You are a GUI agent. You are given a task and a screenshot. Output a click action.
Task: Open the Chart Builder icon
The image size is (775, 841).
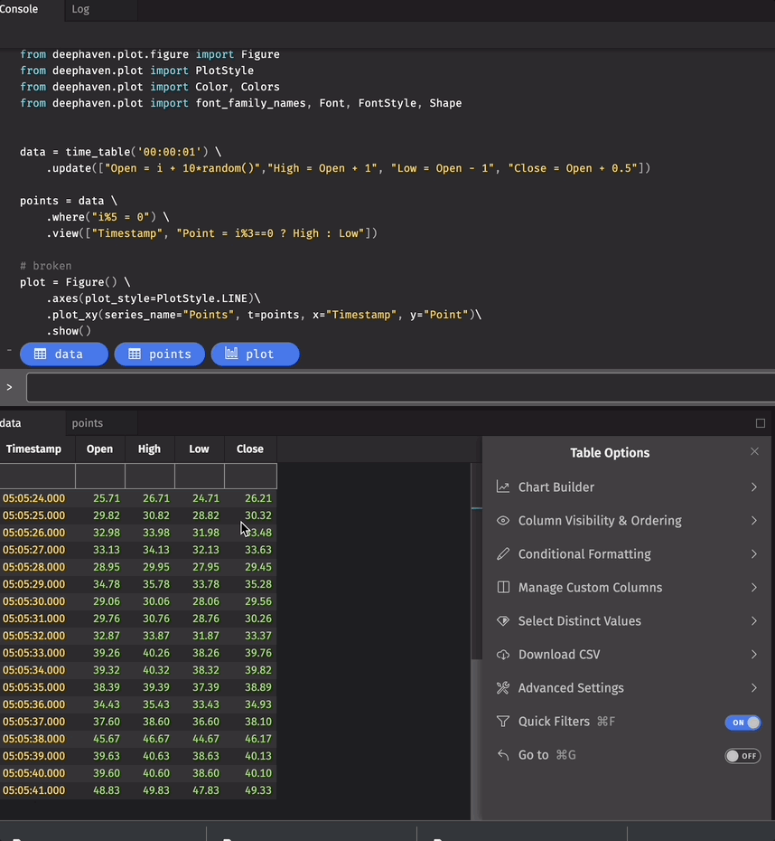click(x=502, y=487)
